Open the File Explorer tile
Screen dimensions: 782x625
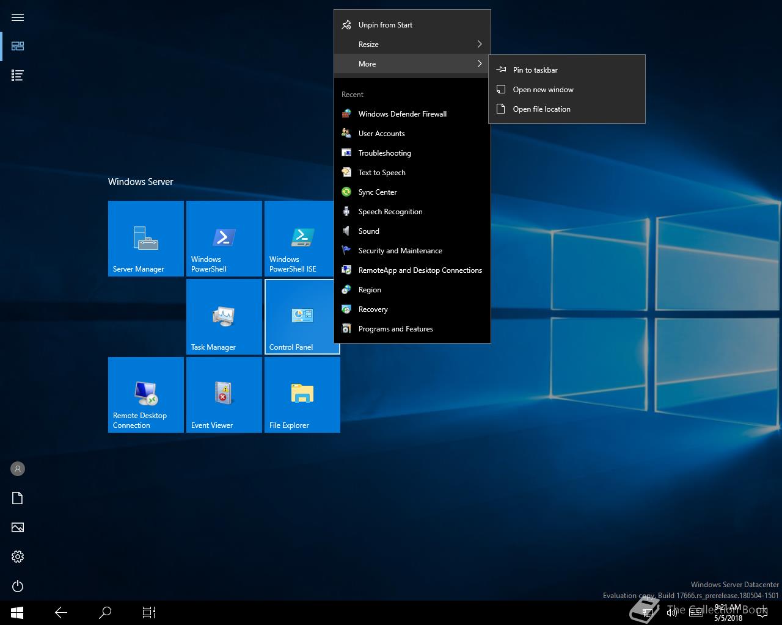(x=302, y=395)
